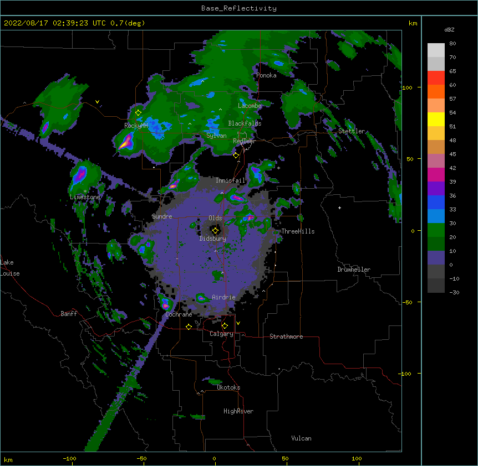Click the yellow diamond marker near RockyMH
Viewport: 478px width, 466px height.
point(138,113)
